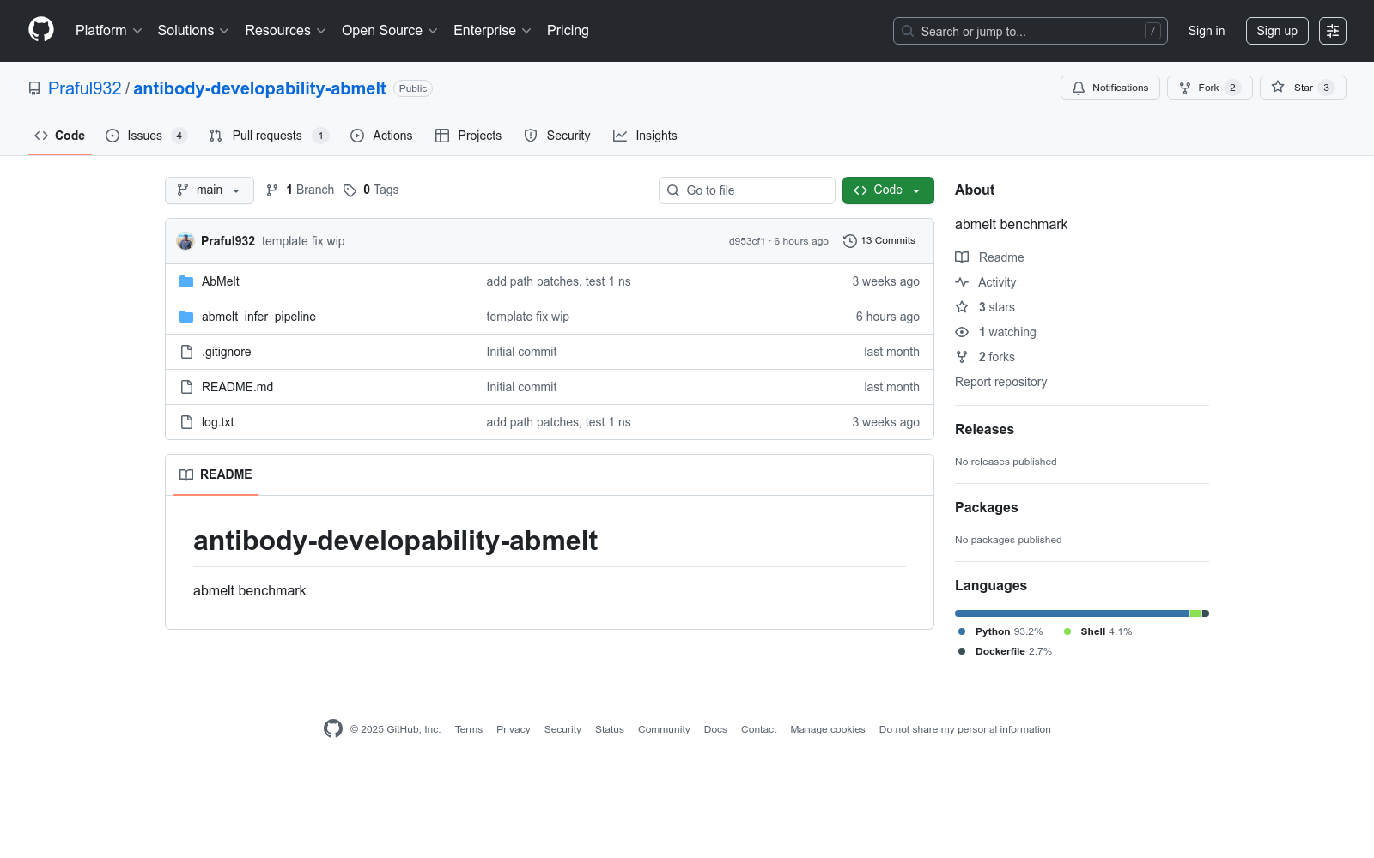Click the eye icon beside 1 watching
This screenshot has width=1374, height=858.
(962, 332)
